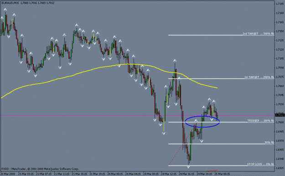
Task: Click price axis value 1.6985
Action: point(280,131)
